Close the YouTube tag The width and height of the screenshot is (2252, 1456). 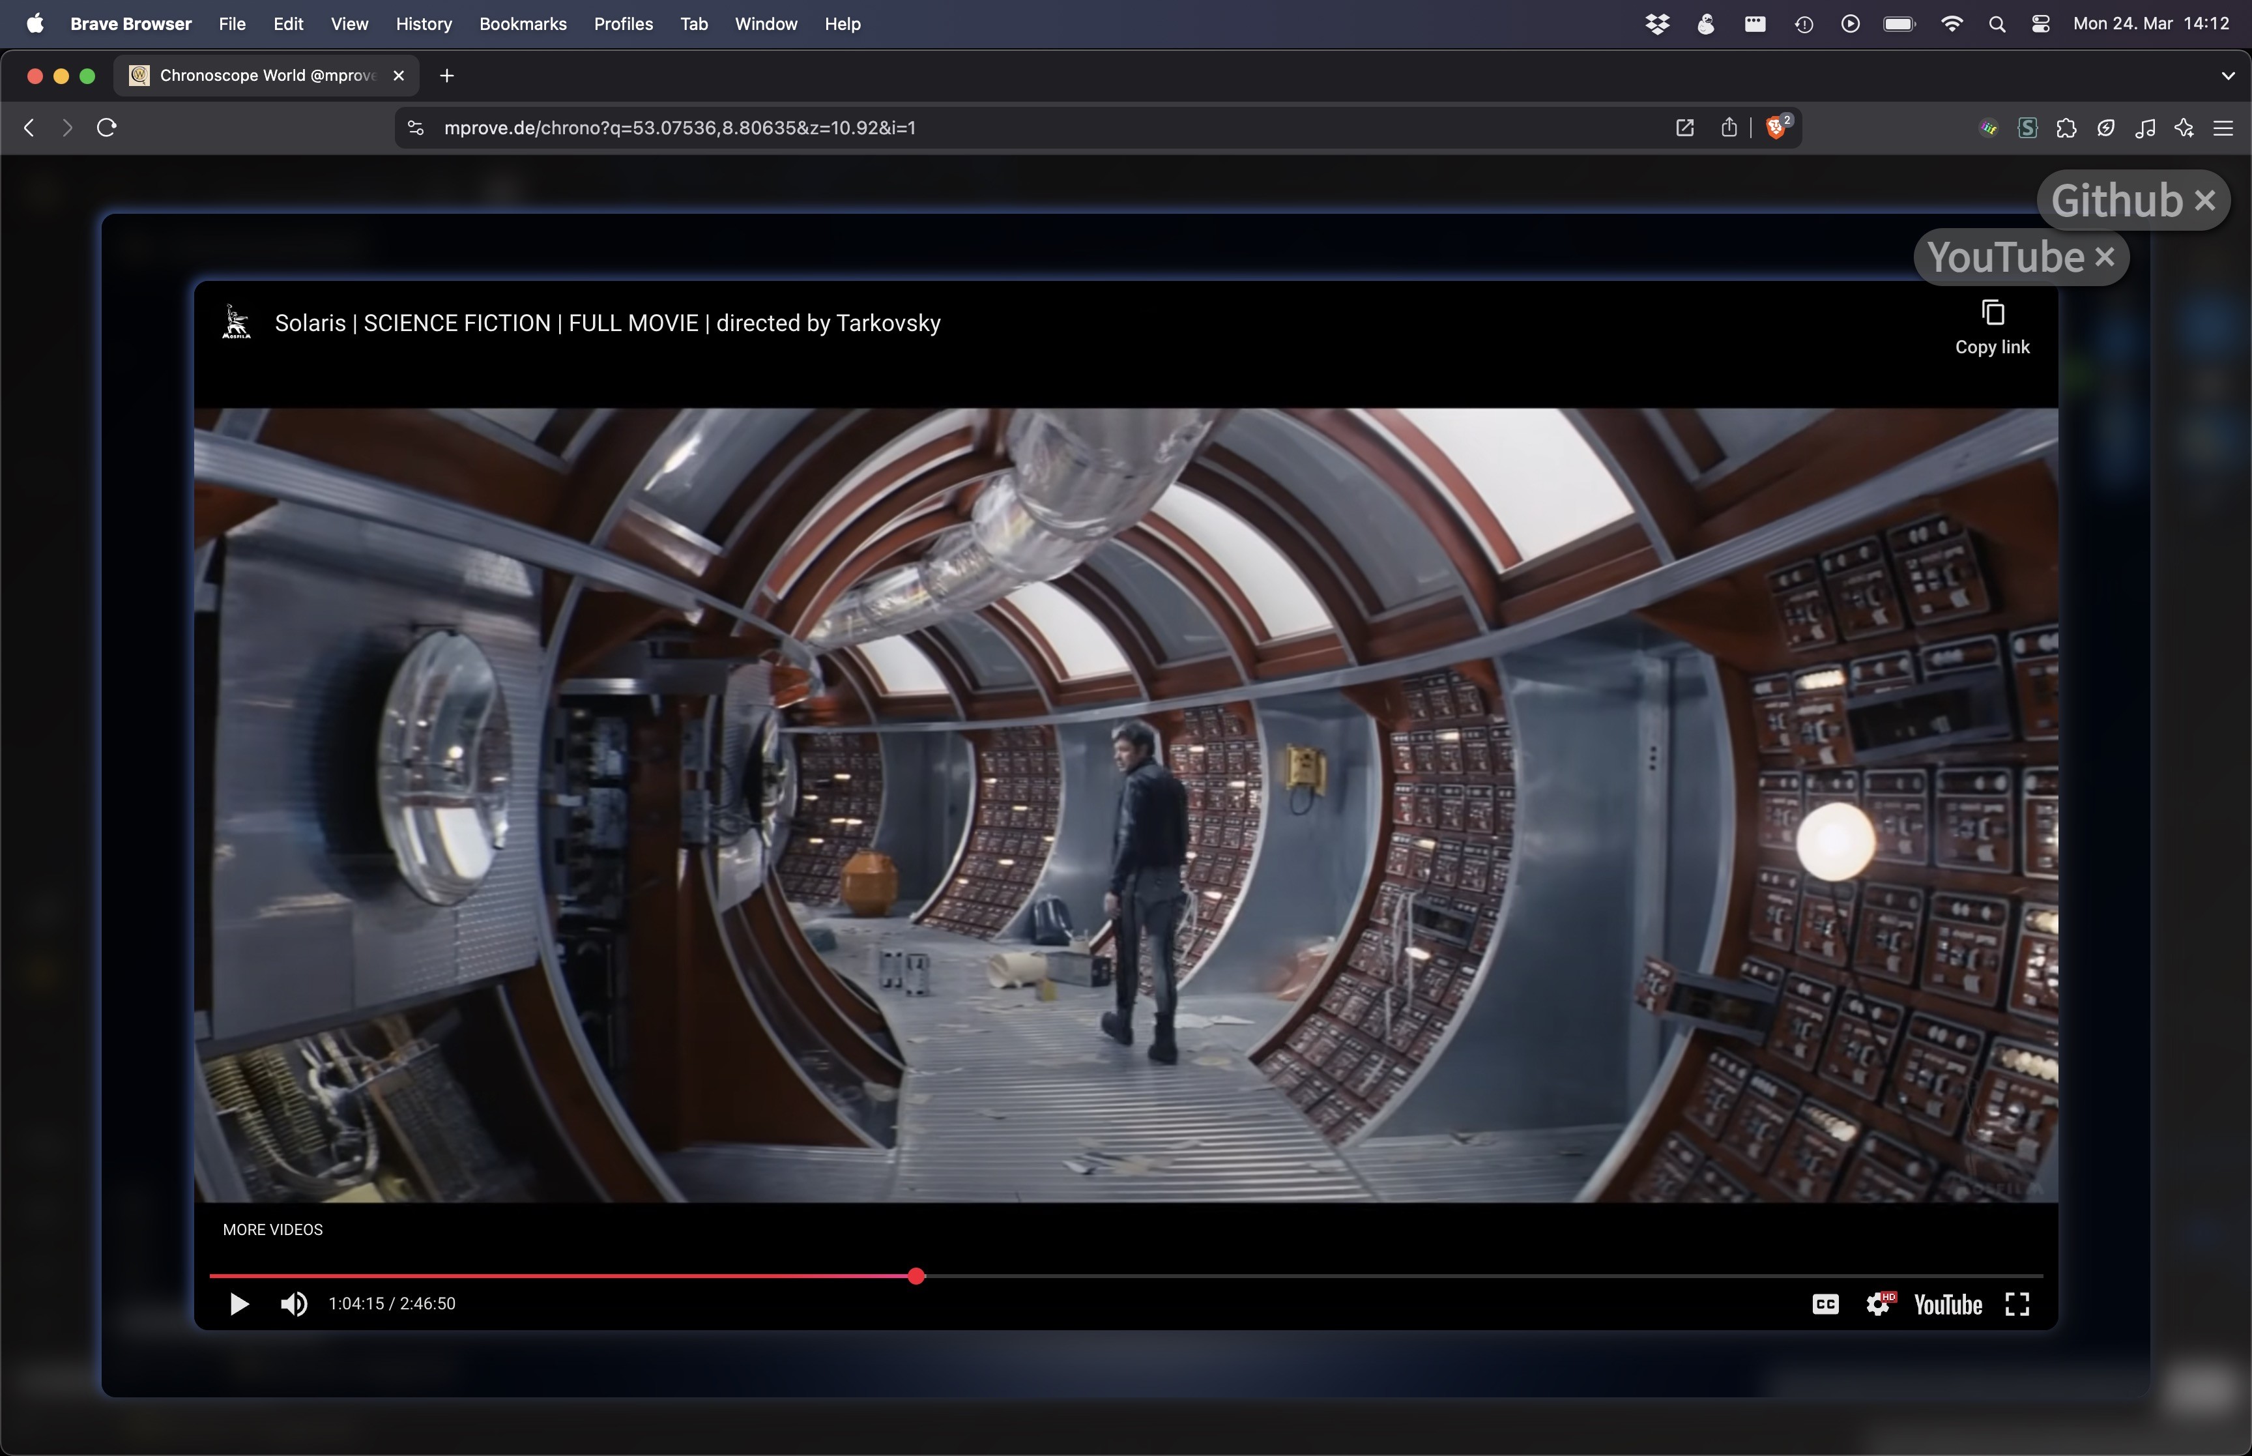click(x=2105, y=257)
